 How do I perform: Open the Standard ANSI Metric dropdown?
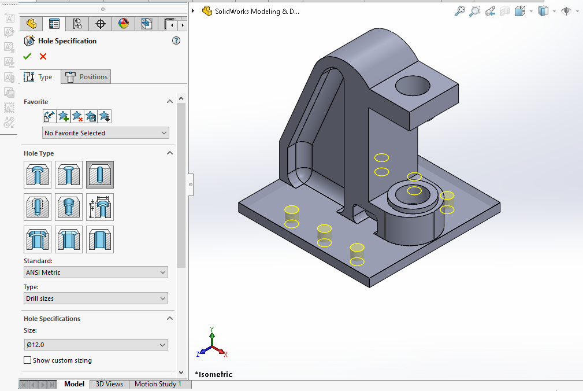pyautogui.click(x=96, y=272)
